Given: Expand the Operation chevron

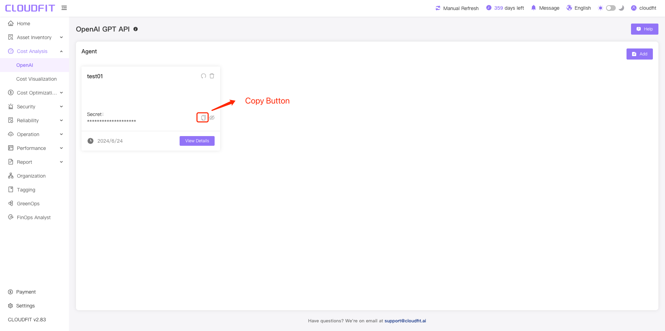Looking at the screenshot, I should pyautogui.click(x=61, y=134).
